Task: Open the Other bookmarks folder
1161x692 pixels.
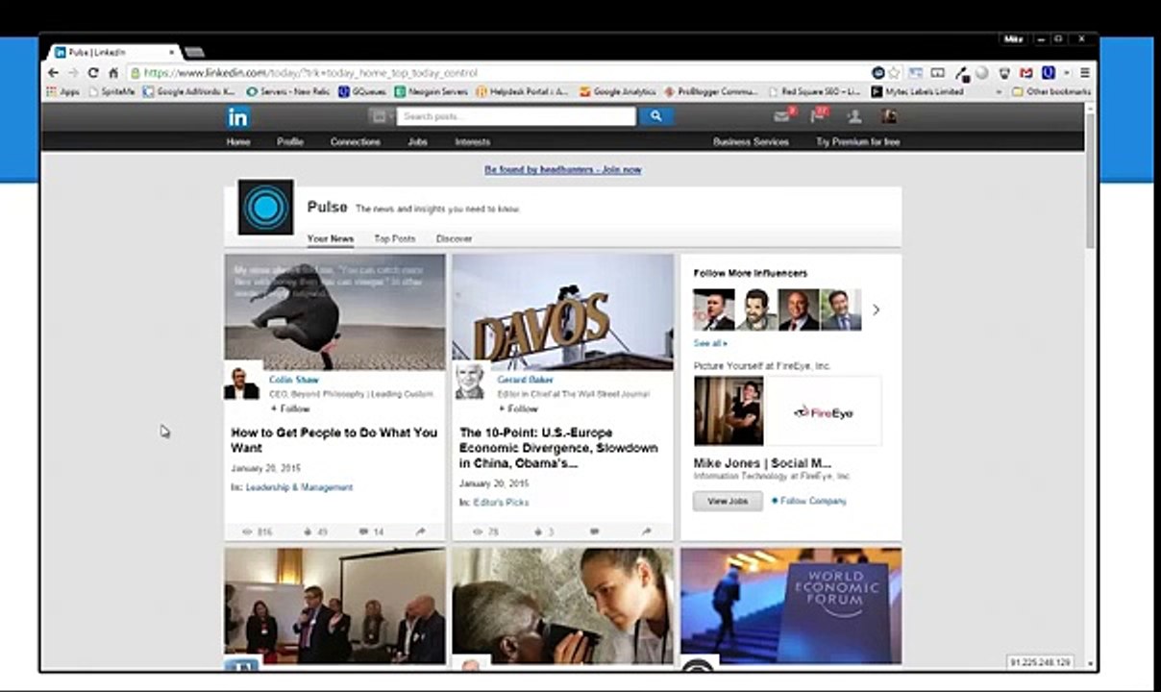Action: (x=1050, y=92)
